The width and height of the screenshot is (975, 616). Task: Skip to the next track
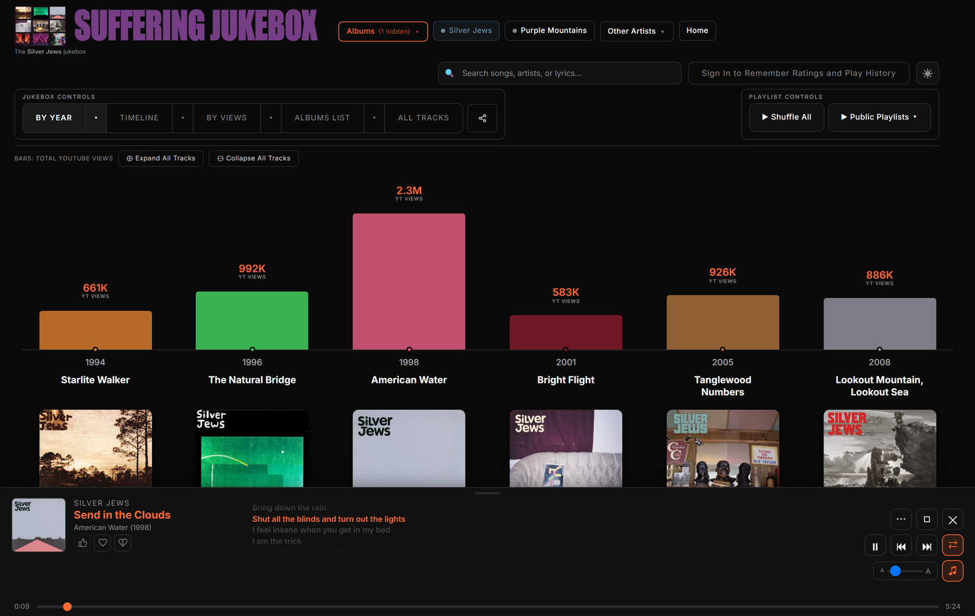pyautogui.click(x=927, y=547)
